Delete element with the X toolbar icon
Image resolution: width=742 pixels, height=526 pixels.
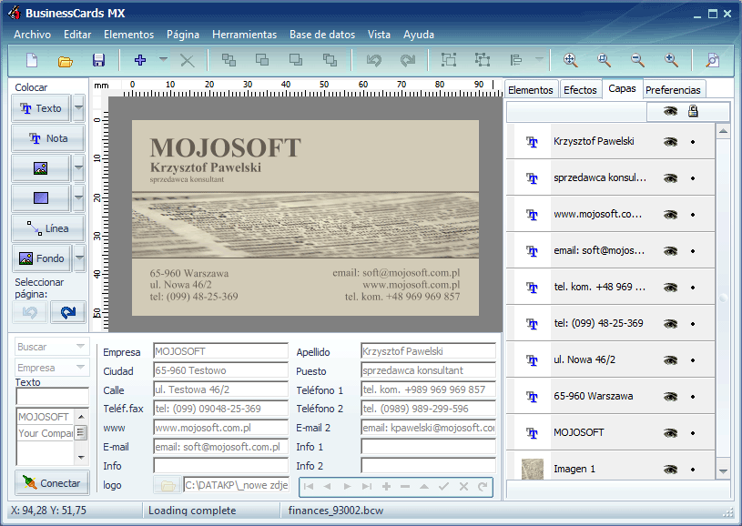click(188, 61)
